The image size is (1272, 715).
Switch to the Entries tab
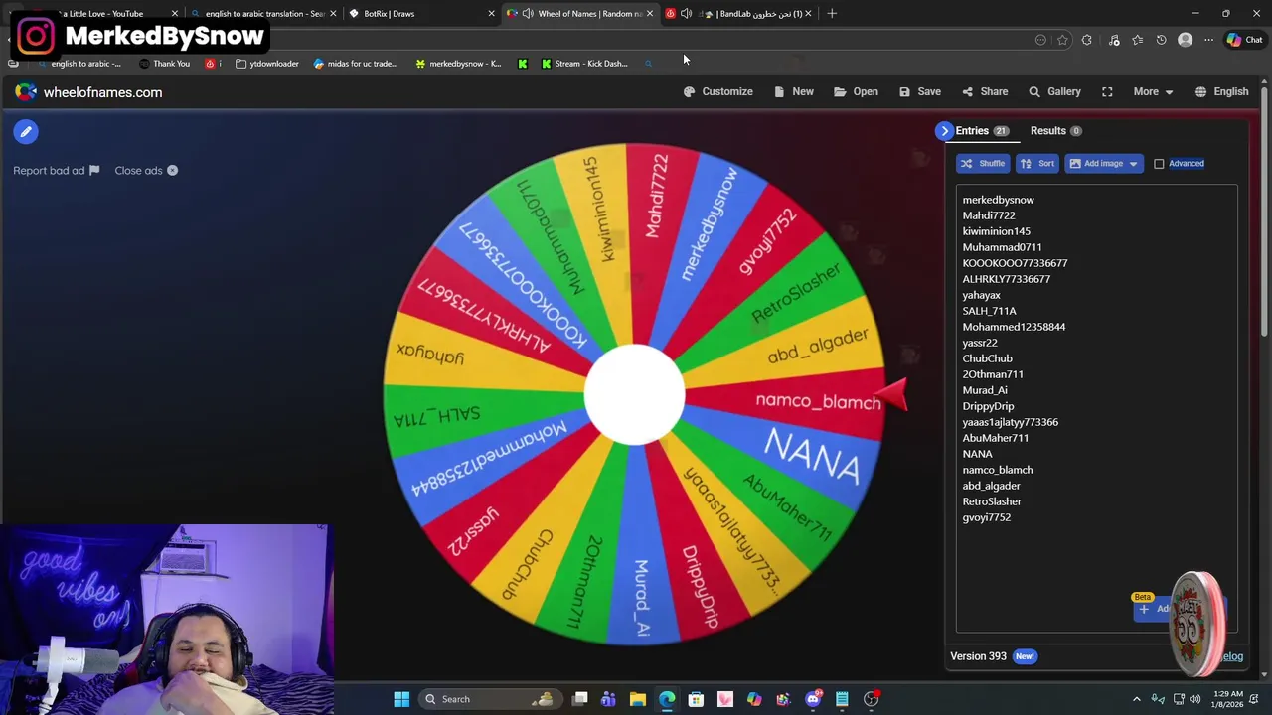coord(981,131)
